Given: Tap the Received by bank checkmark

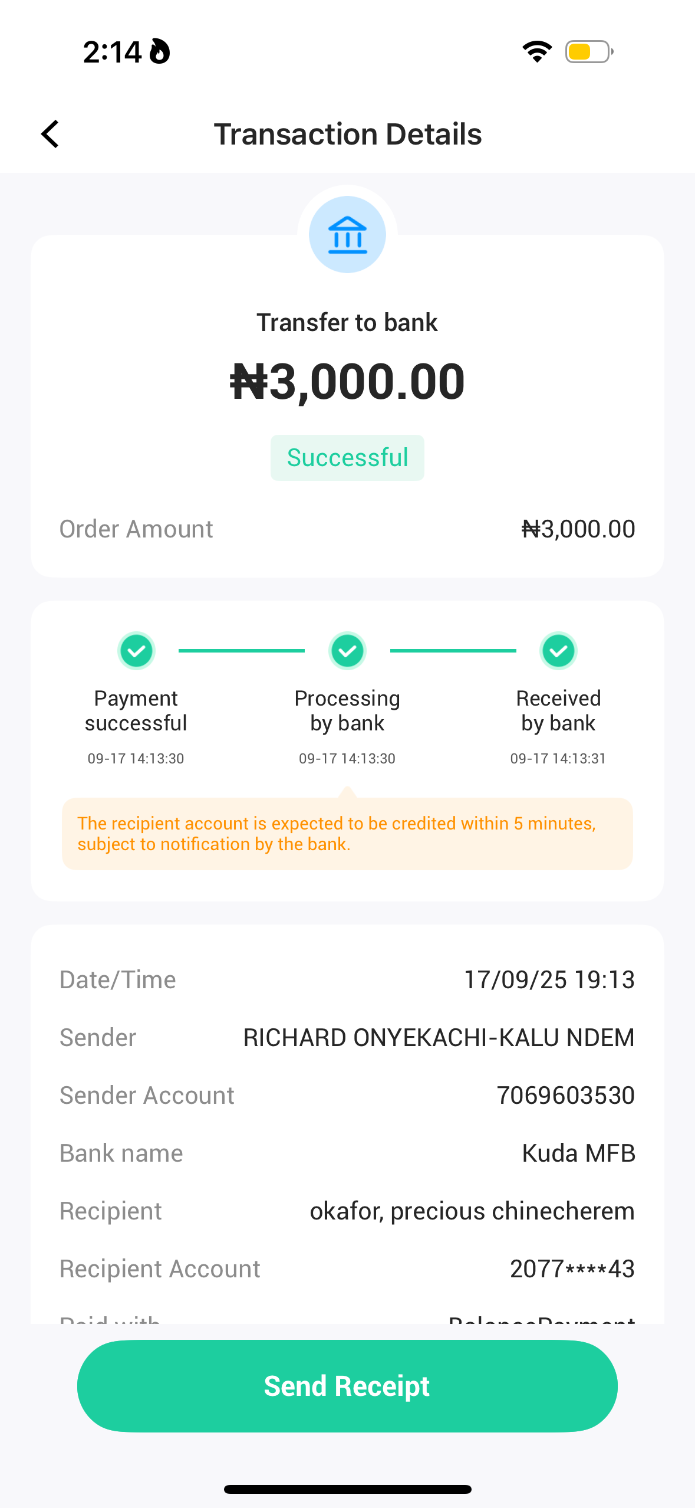Looking at the screenshot, I should pos(558,651).
